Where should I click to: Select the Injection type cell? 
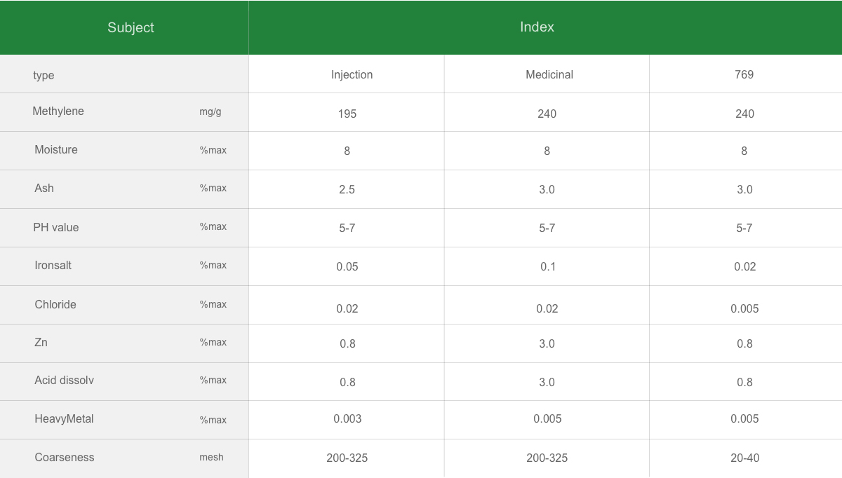pyautogui.click(x=352, y=75)
